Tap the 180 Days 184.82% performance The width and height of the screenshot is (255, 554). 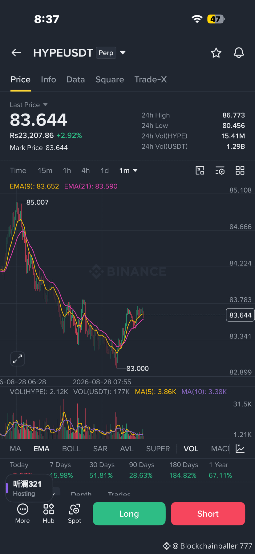pos(183,470)
